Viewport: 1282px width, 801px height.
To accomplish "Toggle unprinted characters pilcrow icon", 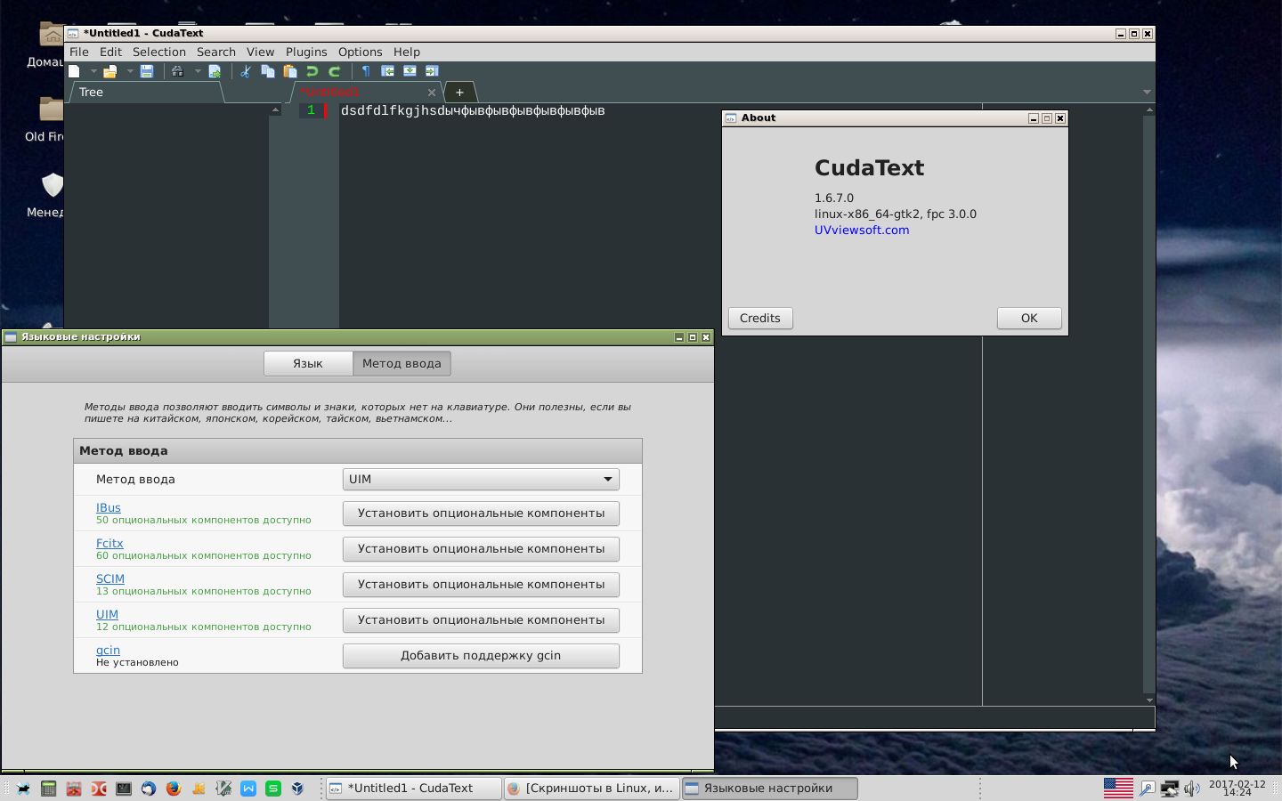I will point(365,71).
